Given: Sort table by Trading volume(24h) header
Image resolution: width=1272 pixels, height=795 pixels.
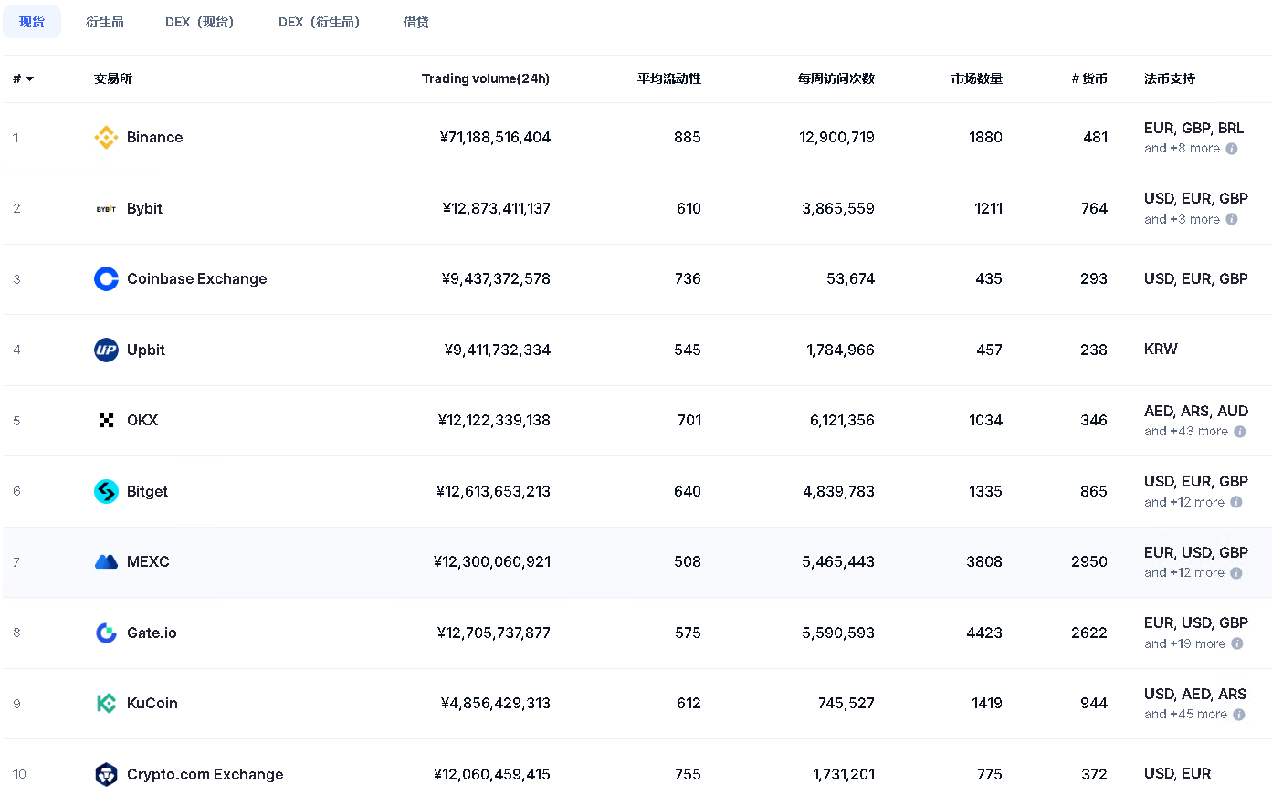Looking at the screenshot, I should [x=485, y=79].
